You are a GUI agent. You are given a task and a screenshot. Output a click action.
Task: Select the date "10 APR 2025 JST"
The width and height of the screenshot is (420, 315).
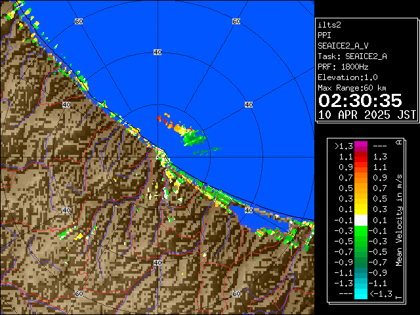point(367,115)
